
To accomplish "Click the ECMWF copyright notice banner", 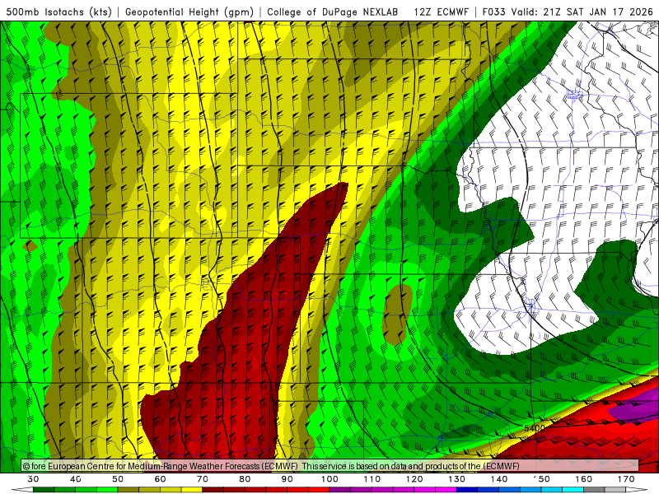I will [330, 466].
